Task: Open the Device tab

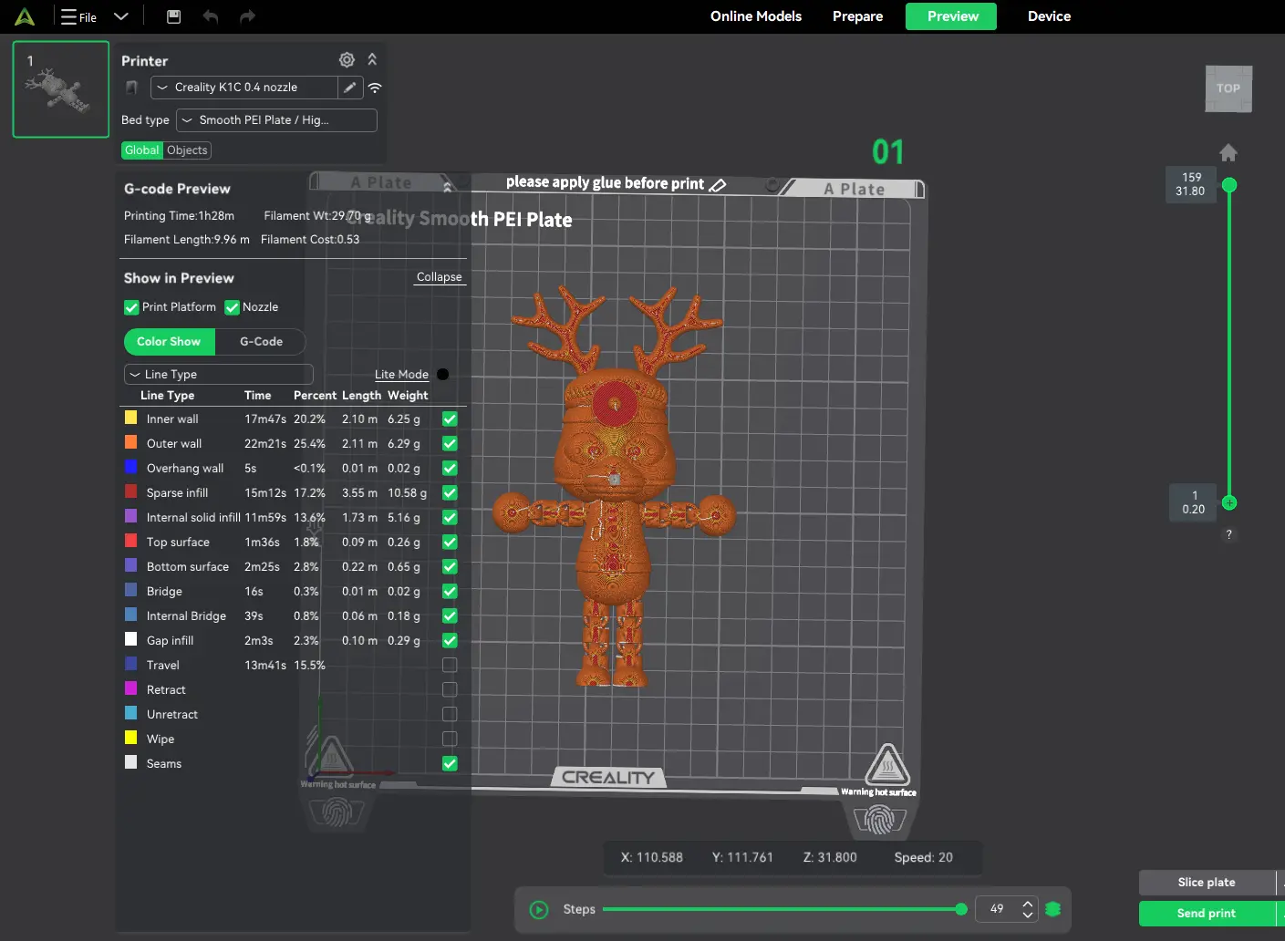Action: coord(1049,16)
